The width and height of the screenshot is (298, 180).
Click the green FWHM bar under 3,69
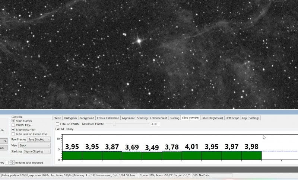click(x=132, y=156)
